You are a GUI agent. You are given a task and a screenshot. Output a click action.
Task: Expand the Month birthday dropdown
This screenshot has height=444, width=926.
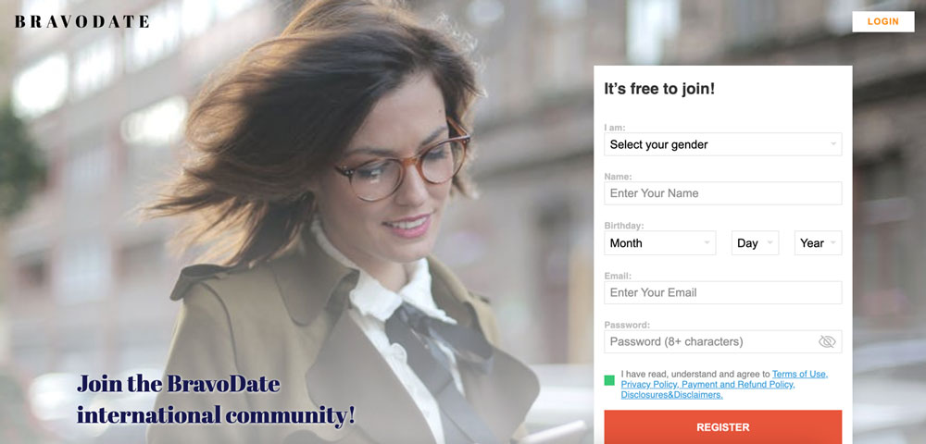(x=659, y=243)
